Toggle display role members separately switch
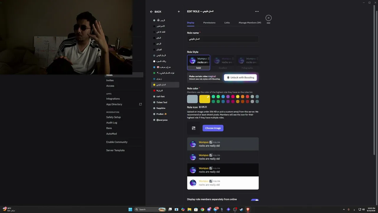The image size is (378, 213). click(255, 200)
